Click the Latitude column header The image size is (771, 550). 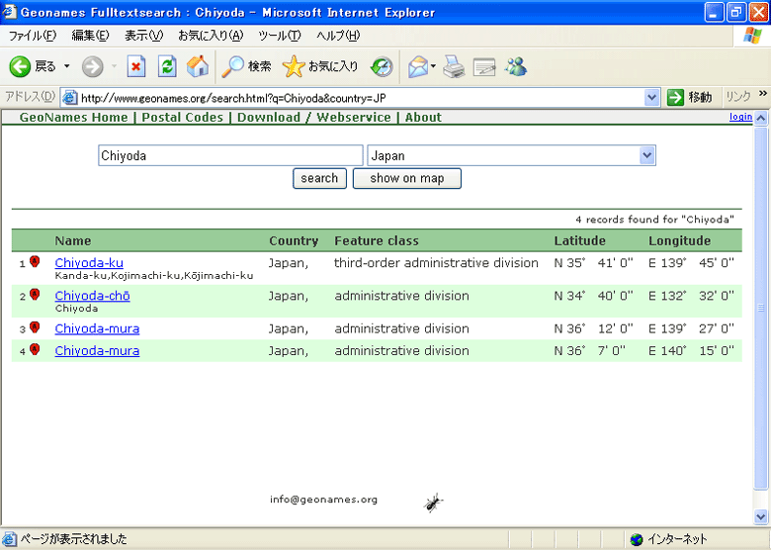(x=579, y=240)
